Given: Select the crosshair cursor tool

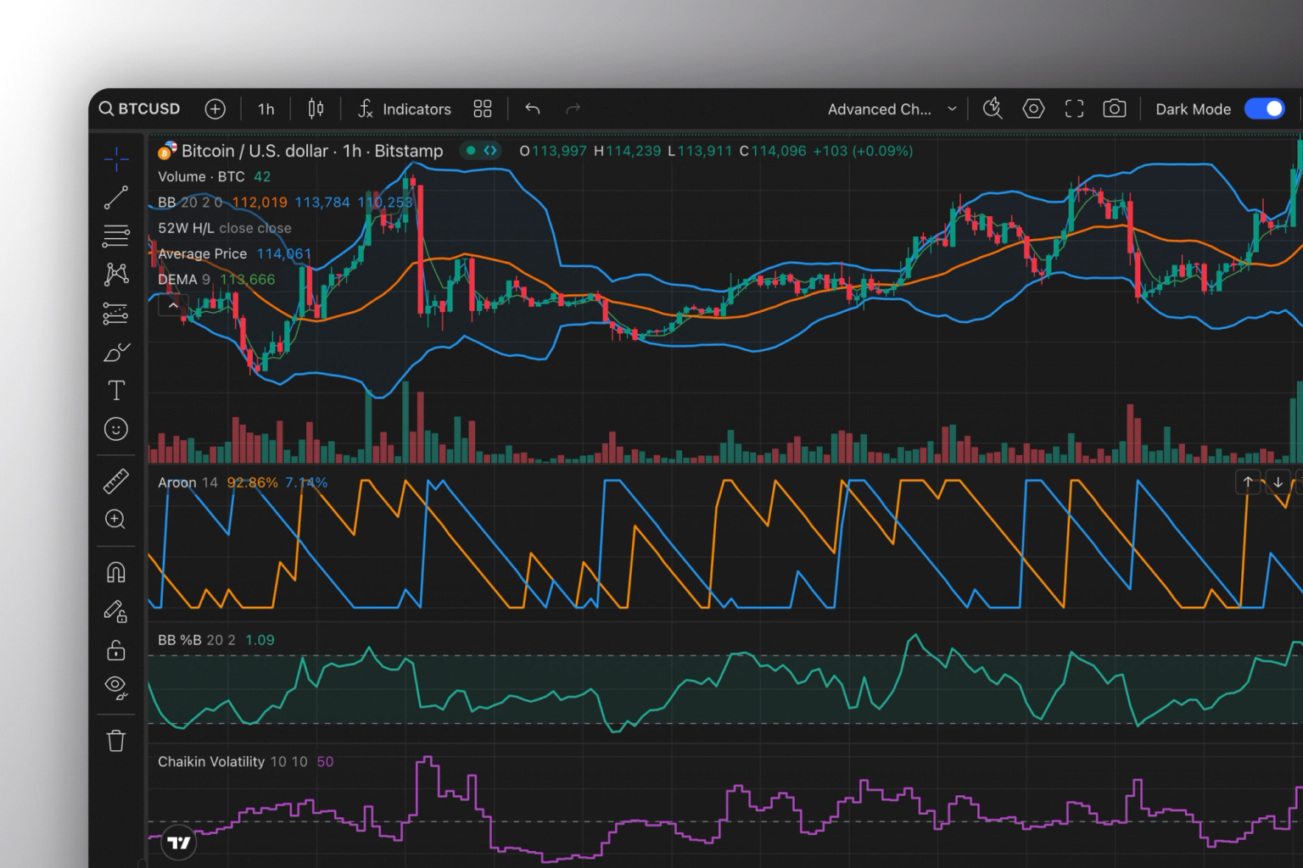Looking at the screenshot, I should 116,159.
